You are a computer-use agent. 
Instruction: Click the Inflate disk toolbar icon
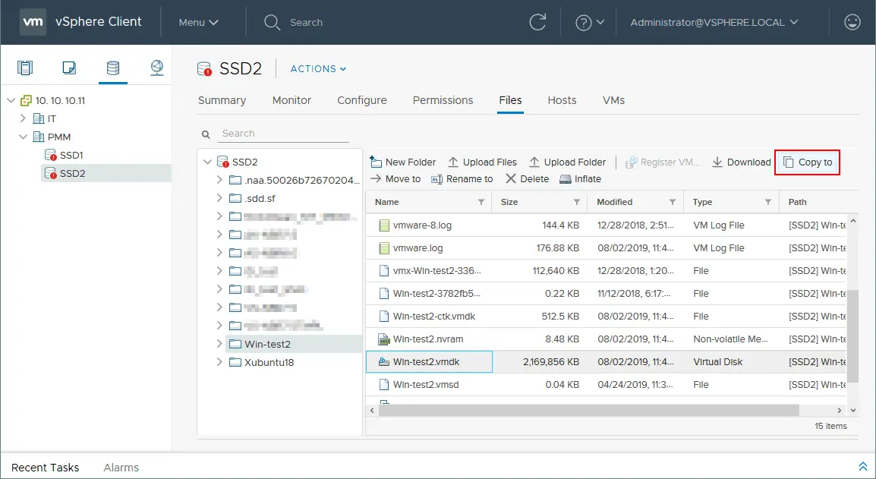tap(566, 179)
